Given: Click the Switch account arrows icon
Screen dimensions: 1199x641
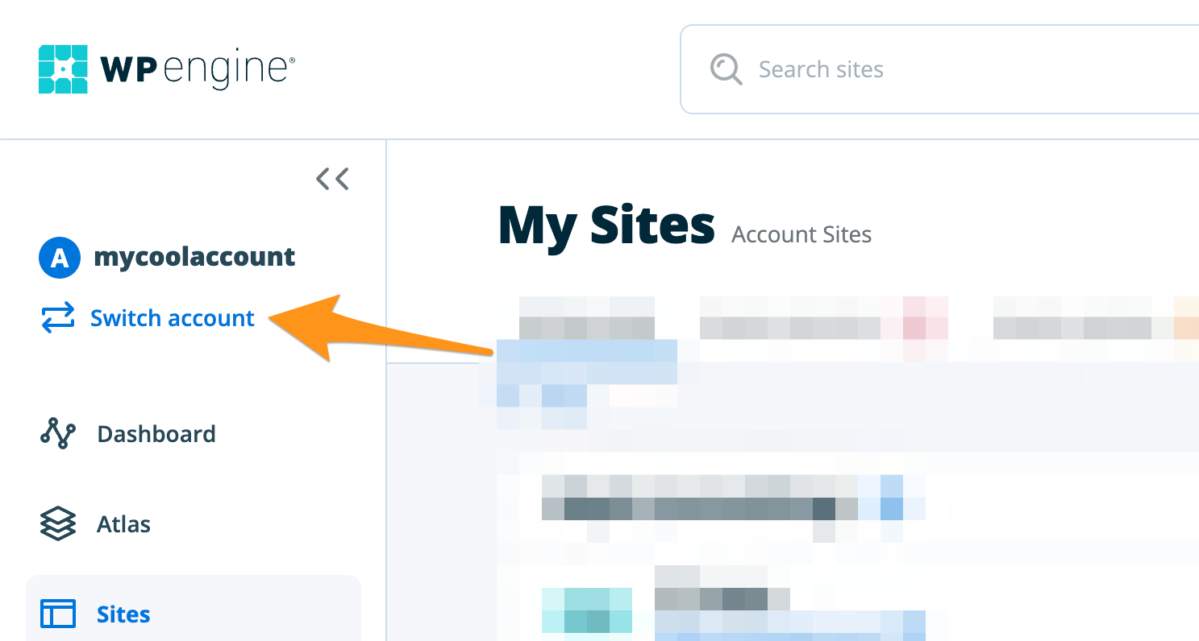Looking at the screenshot, I should click(x=57, y=318).
